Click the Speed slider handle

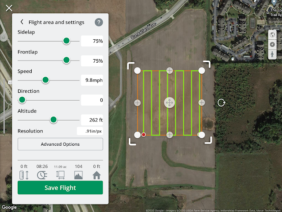[45, 80]
